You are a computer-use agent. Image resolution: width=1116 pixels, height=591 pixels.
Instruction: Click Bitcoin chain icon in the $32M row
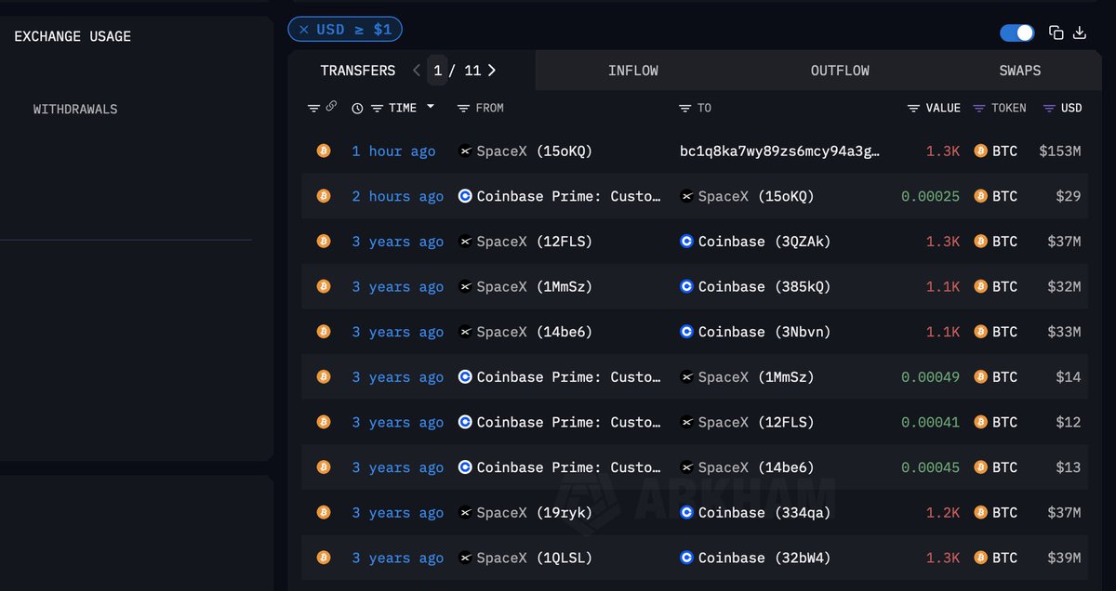click(324, 286)
